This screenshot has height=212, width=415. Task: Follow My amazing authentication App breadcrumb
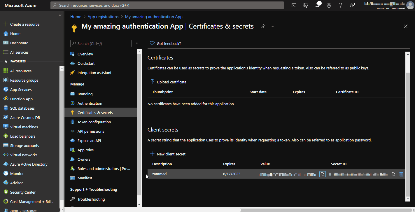(154, 17)
